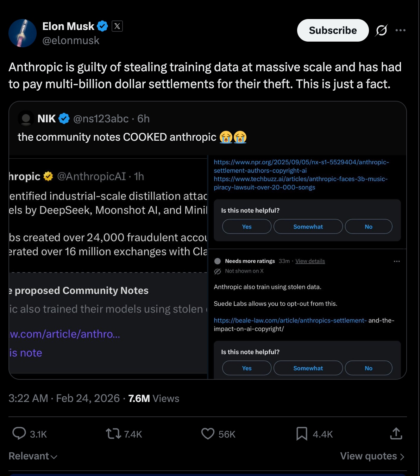Click the Grok slash-circle icon
Screen dimensions: 420x476
381,30
